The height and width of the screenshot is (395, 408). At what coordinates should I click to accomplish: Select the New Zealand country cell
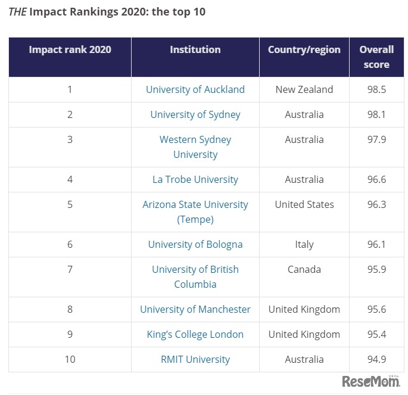(304, 89)
